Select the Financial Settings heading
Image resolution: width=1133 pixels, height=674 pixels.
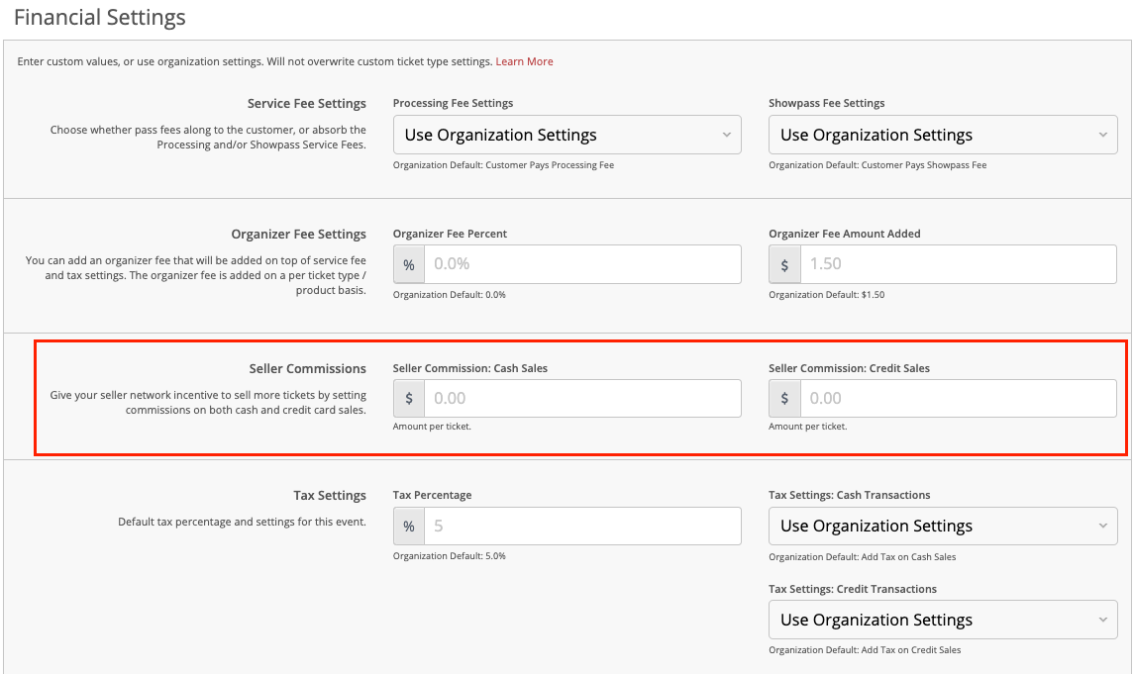coord(100,18)
